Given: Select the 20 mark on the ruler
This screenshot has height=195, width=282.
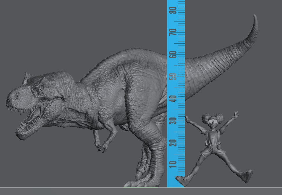Looking at the screenshot, I should click(174, 143).
